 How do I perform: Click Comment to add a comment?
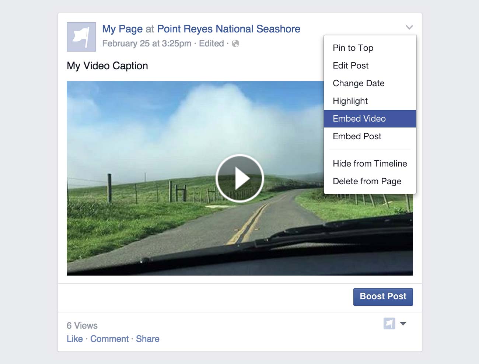click(x=109, y=339)
